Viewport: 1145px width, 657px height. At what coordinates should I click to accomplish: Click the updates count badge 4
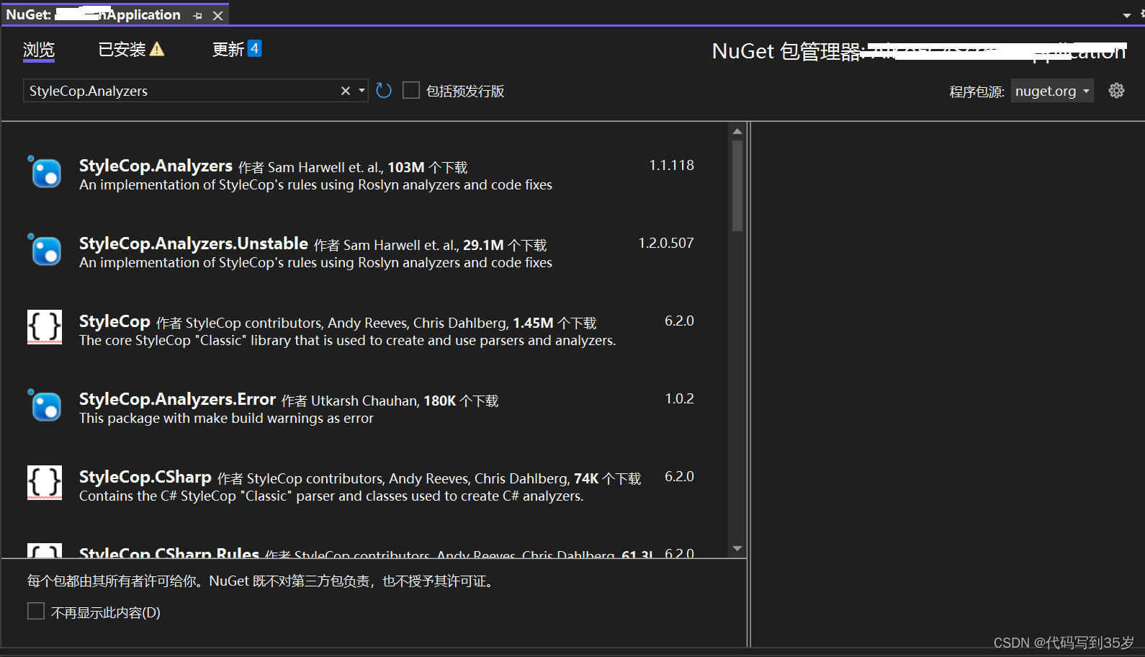point(254,48)
